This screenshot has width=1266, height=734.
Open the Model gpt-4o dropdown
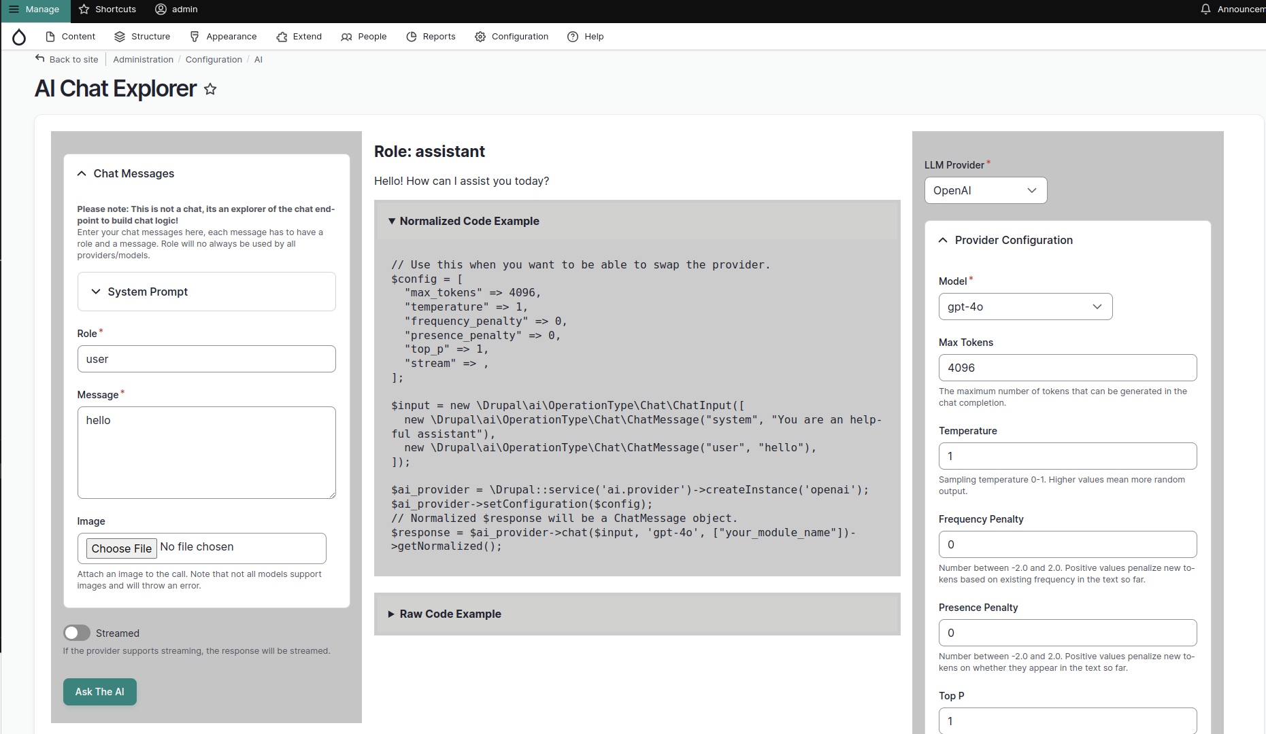pyautogui.click(x=1025, y=307)
